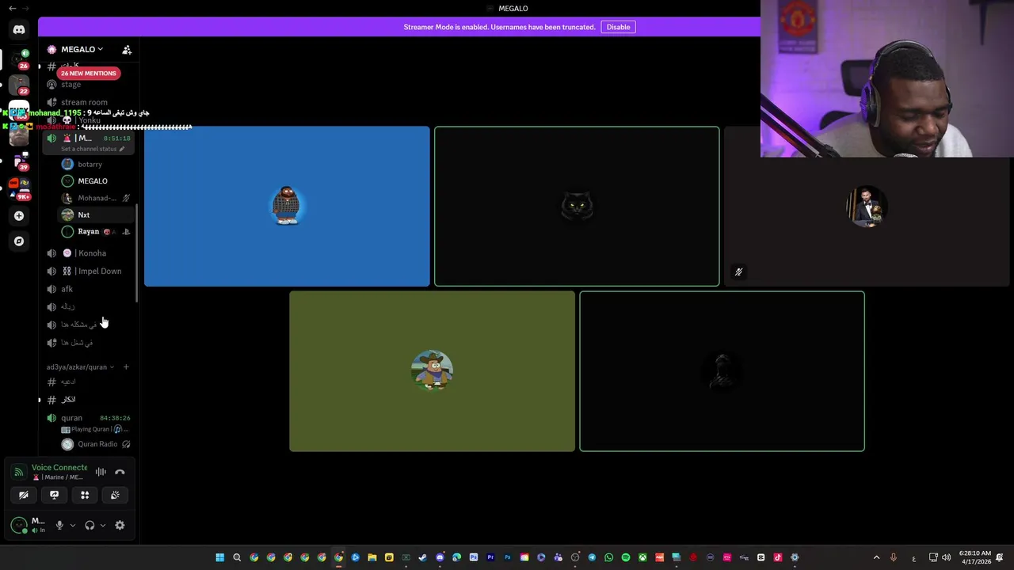Click plus to create channel in ad3ya/azkar/quran
The width and height of the screenshot is (1014, 570).
(126, 367)
